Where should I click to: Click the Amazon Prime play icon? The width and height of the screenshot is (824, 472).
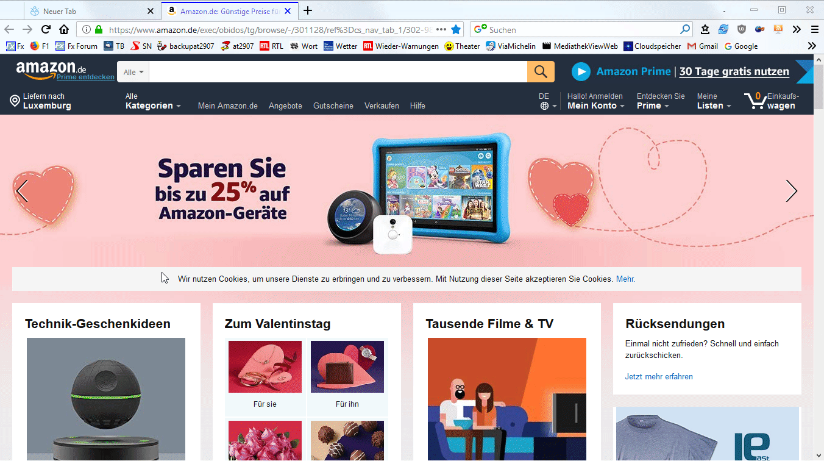coord(581,72)
